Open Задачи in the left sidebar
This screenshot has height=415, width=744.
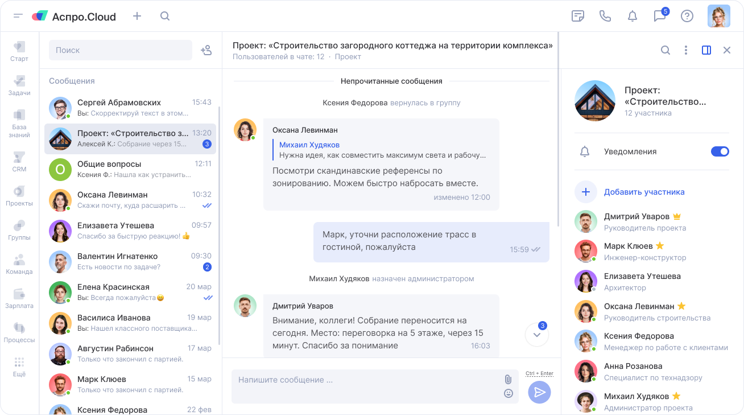tap(19, 85)
